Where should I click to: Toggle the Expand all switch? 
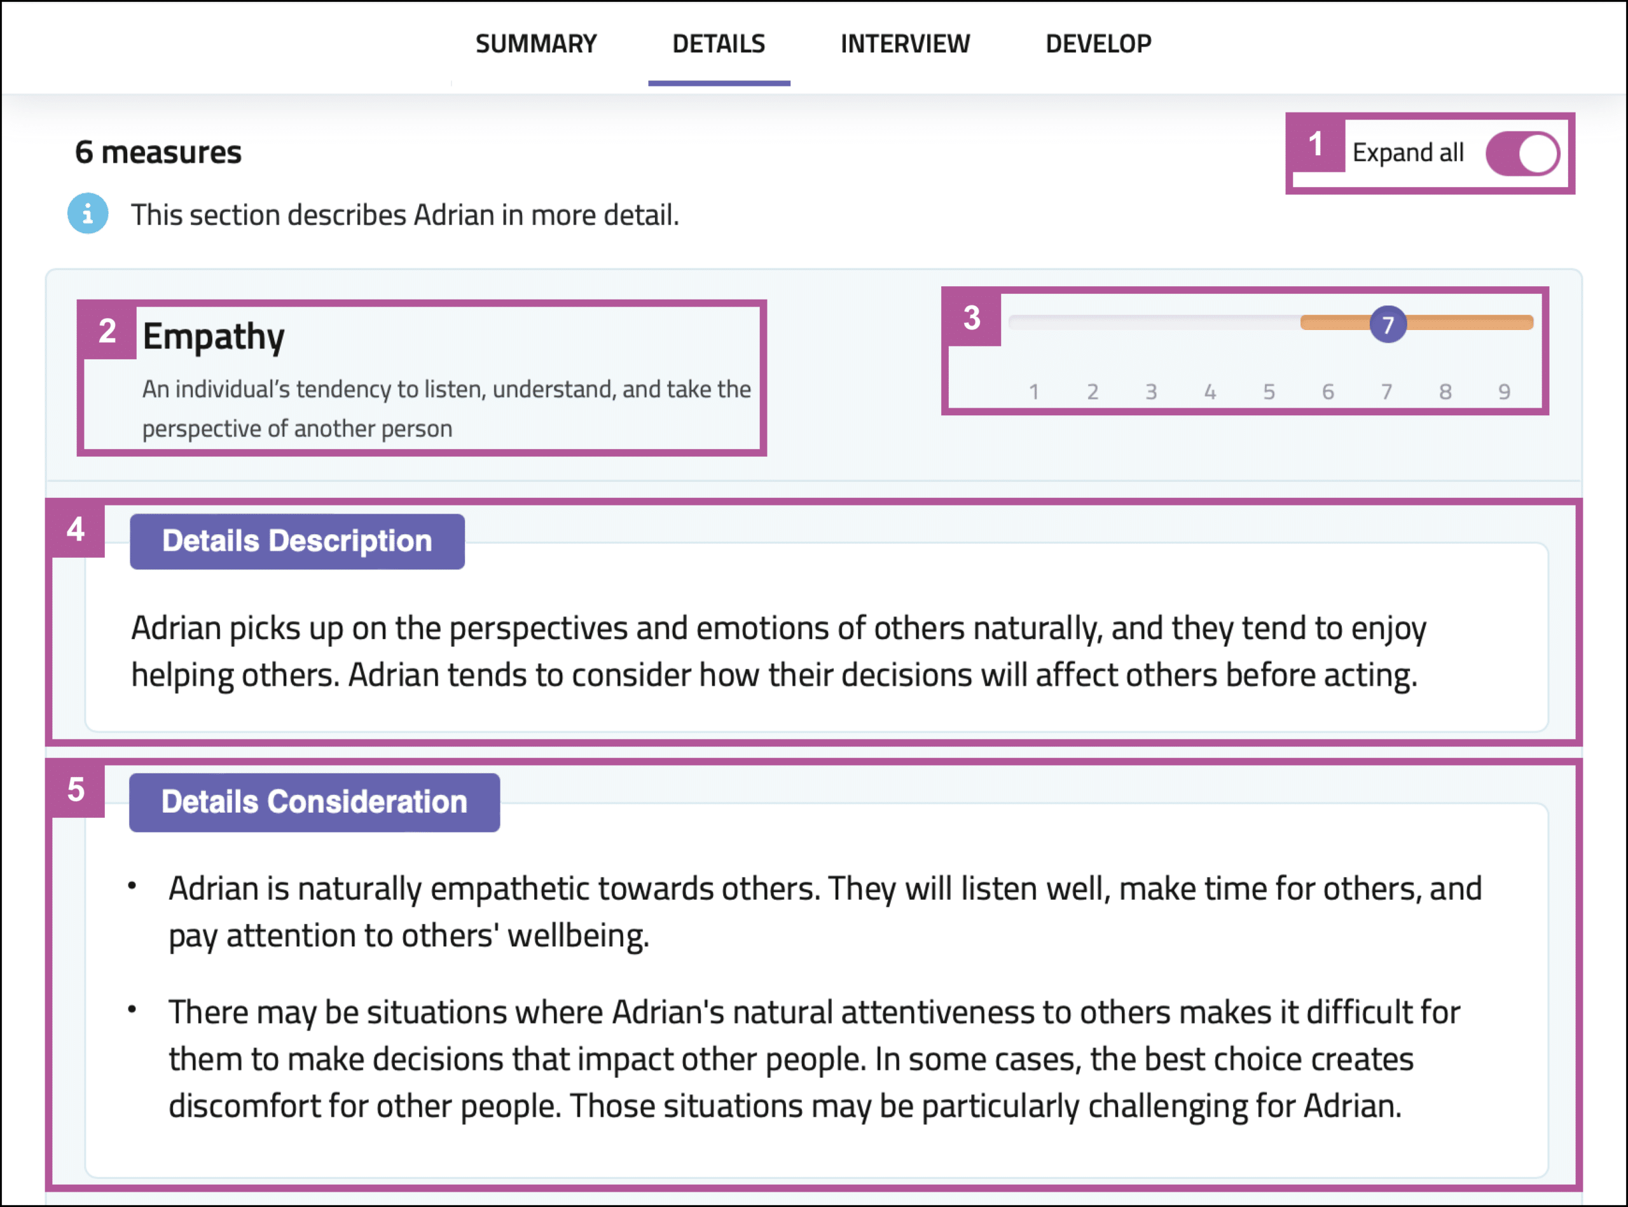[x=1522, y=153]
